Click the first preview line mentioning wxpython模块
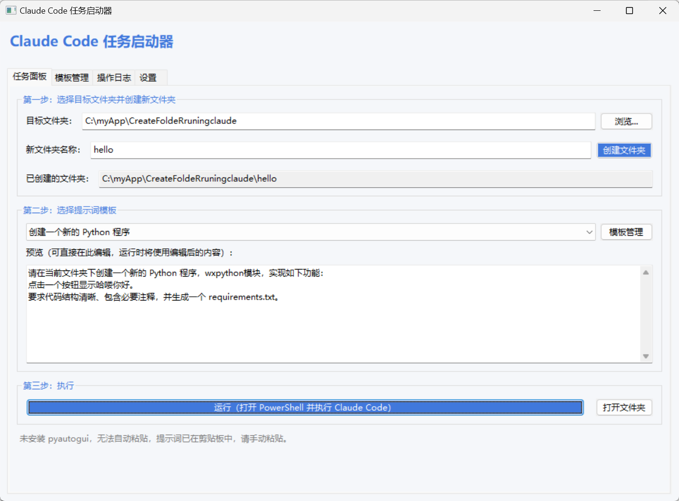This screenshot has width=679, height=501. [176, 273]
